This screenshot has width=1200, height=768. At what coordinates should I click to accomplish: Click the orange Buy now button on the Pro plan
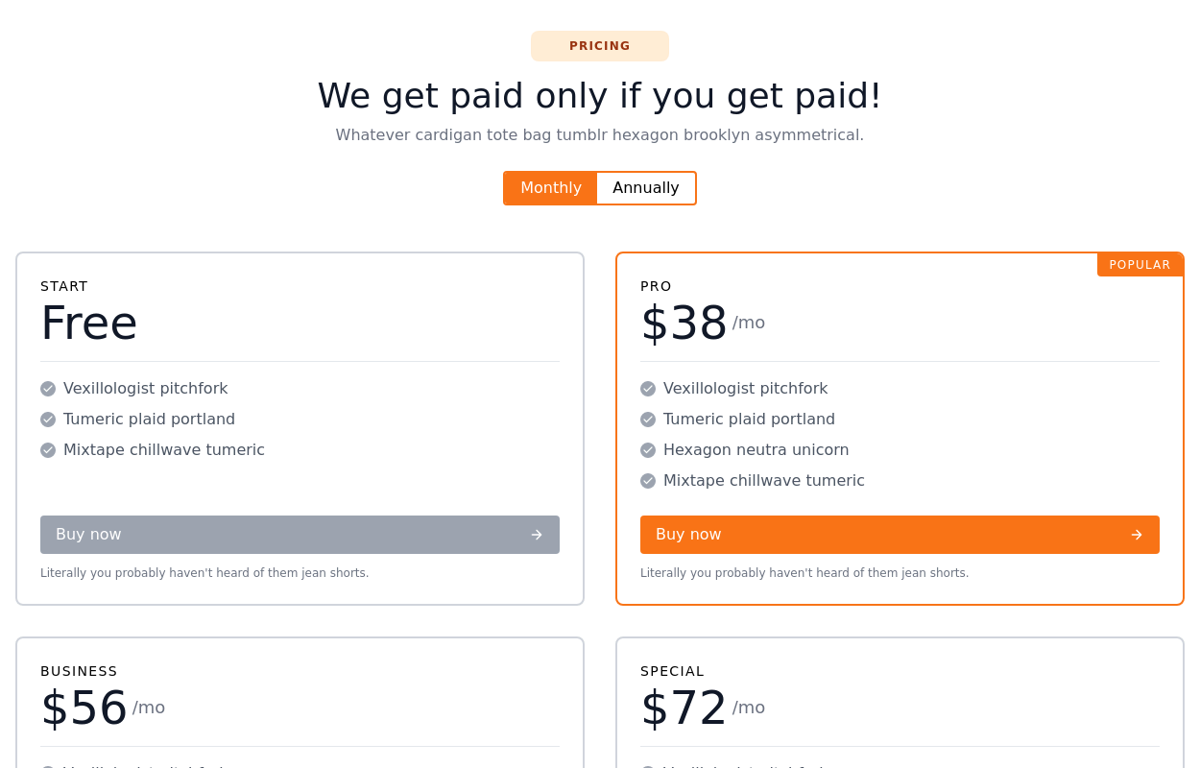point(900,535)
